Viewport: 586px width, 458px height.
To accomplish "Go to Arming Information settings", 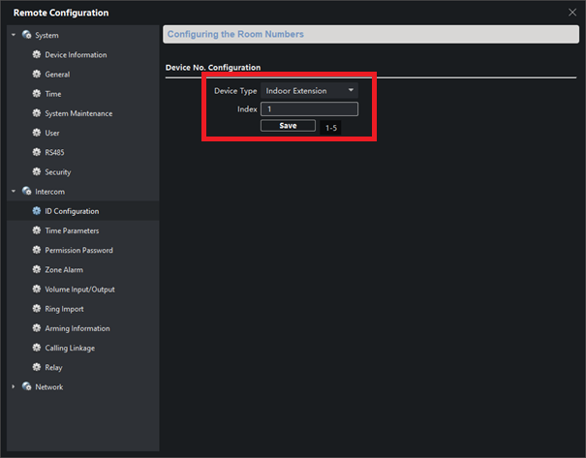I will [77, 328].
